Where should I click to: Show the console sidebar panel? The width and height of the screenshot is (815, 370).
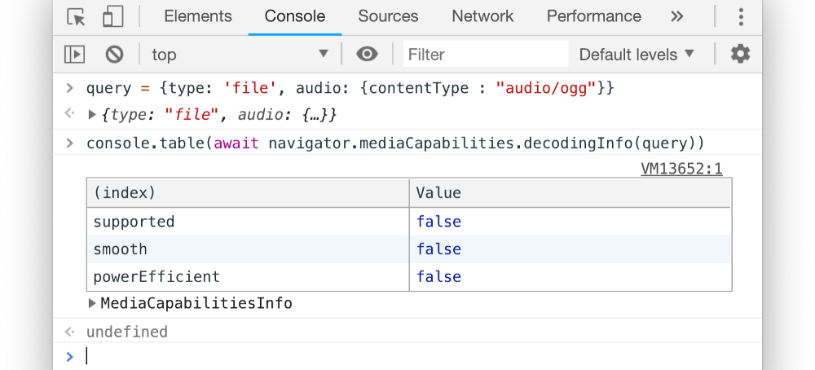[75, 55]
